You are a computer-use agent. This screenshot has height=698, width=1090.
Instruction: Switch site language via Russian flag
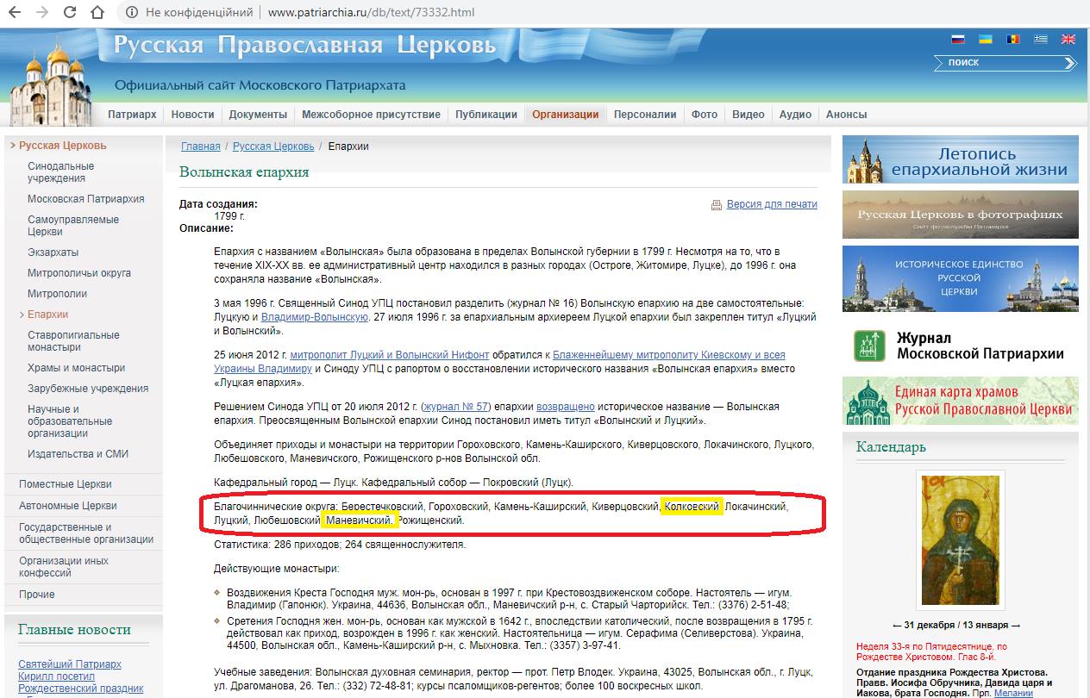[x=957, y=40]
